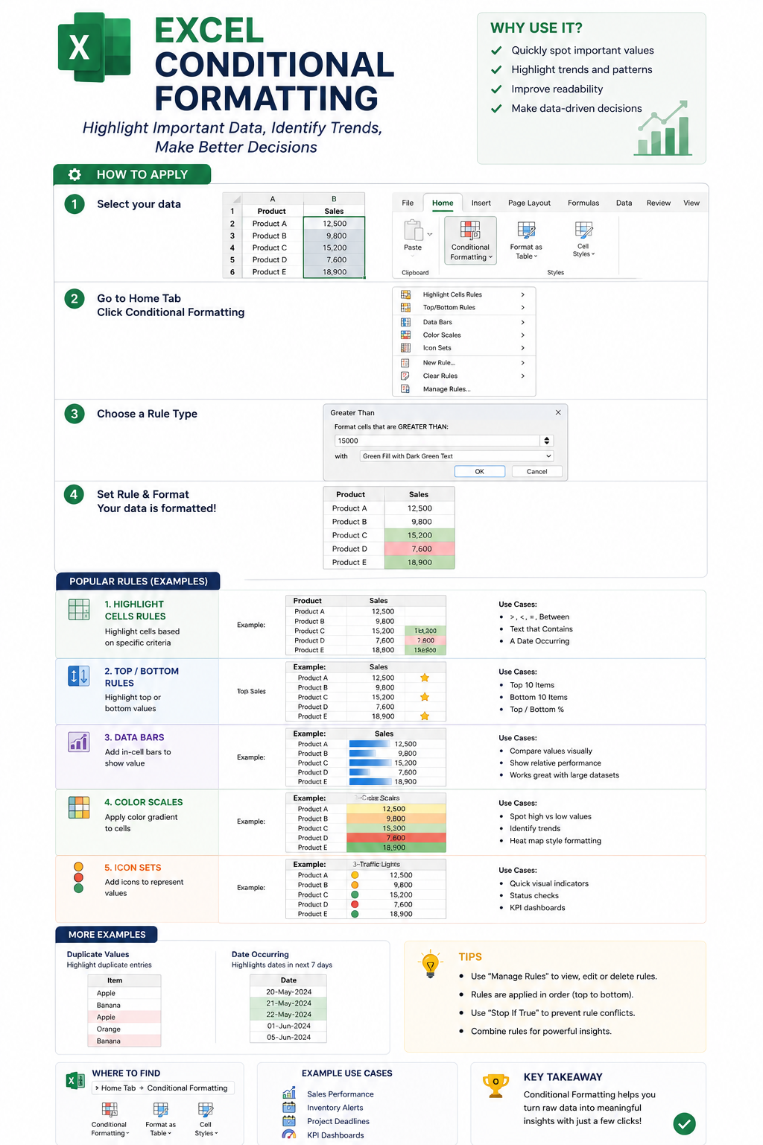Click the KPI Dashboards gauge icon
Screen dimensions: 763x1145
(x=289, y=1135)
